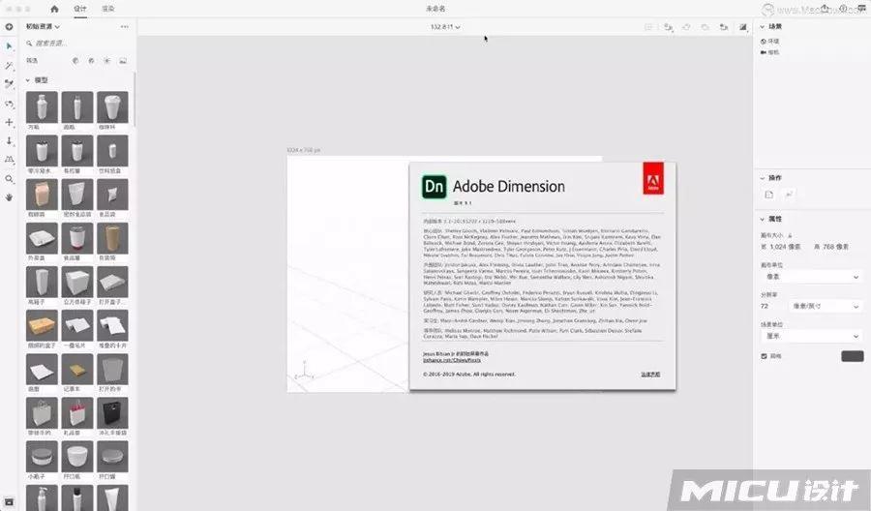The image size is (871, 511).
Task: Select the kraft paper tube model thumbnail
Action: 112,238
